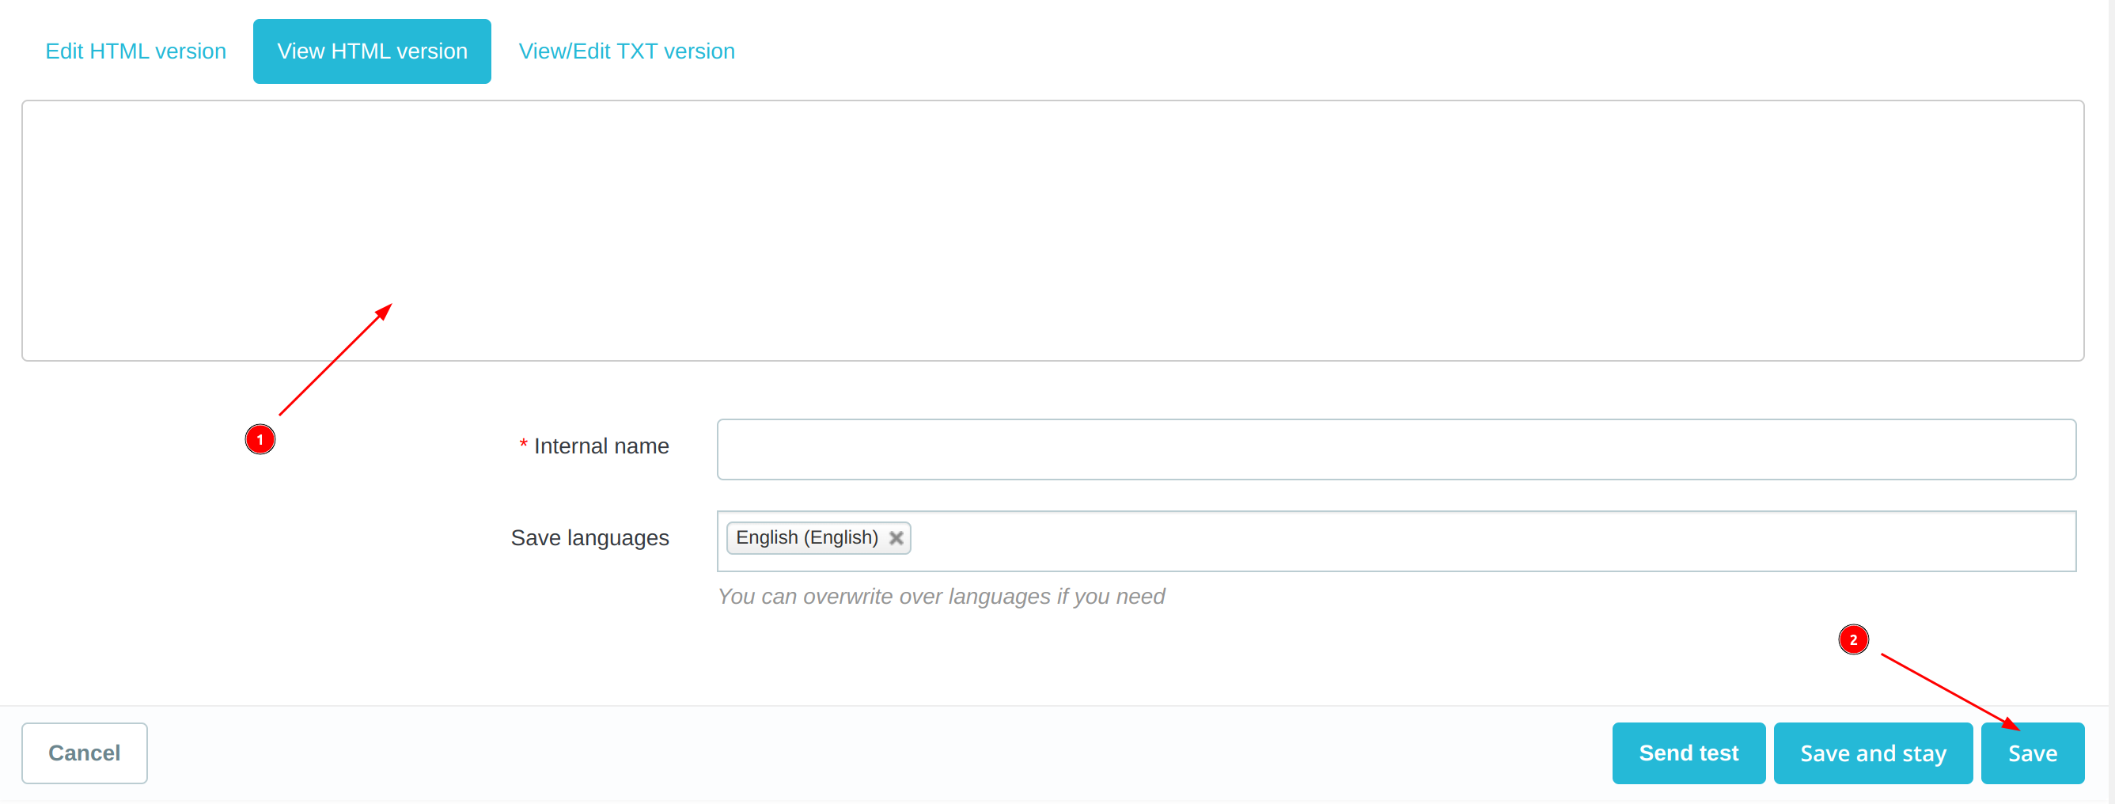Screen dimensions: 2115x804
Task: Open the View/Edit TXT version tab
Action: [x=627, y=51]
